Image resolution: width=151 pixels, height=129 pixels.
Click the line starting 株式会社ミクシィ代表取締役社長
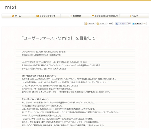pyautogui.click(x=42, y=55)
